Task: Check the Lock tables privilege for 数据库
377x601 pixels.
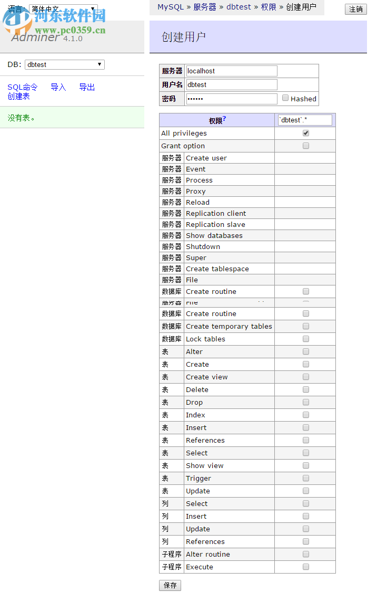Action: (x=305, y=339)
